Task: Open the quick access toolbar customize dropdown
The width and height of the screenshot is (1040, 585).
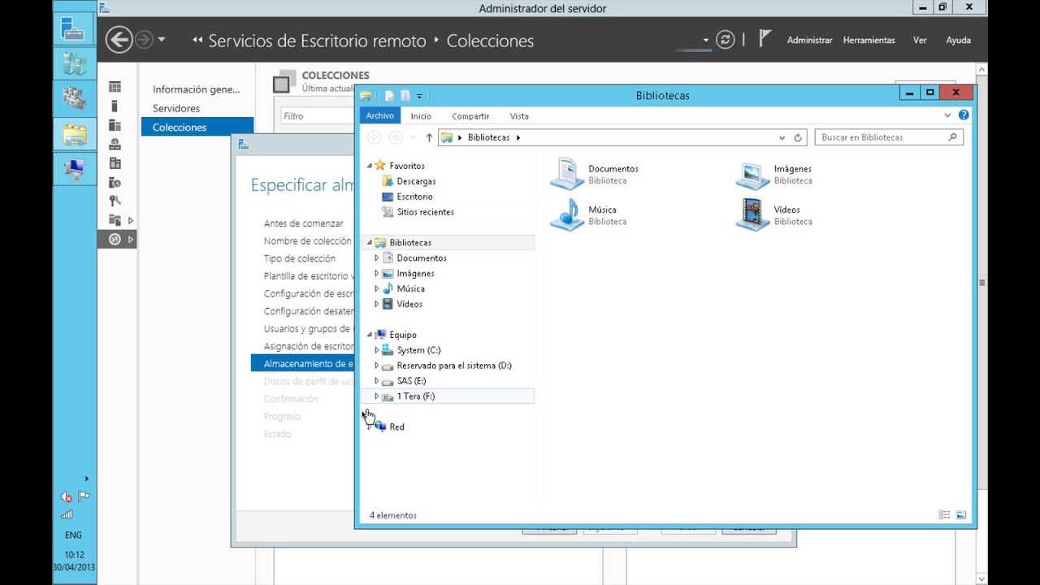Action: point(419,96)
